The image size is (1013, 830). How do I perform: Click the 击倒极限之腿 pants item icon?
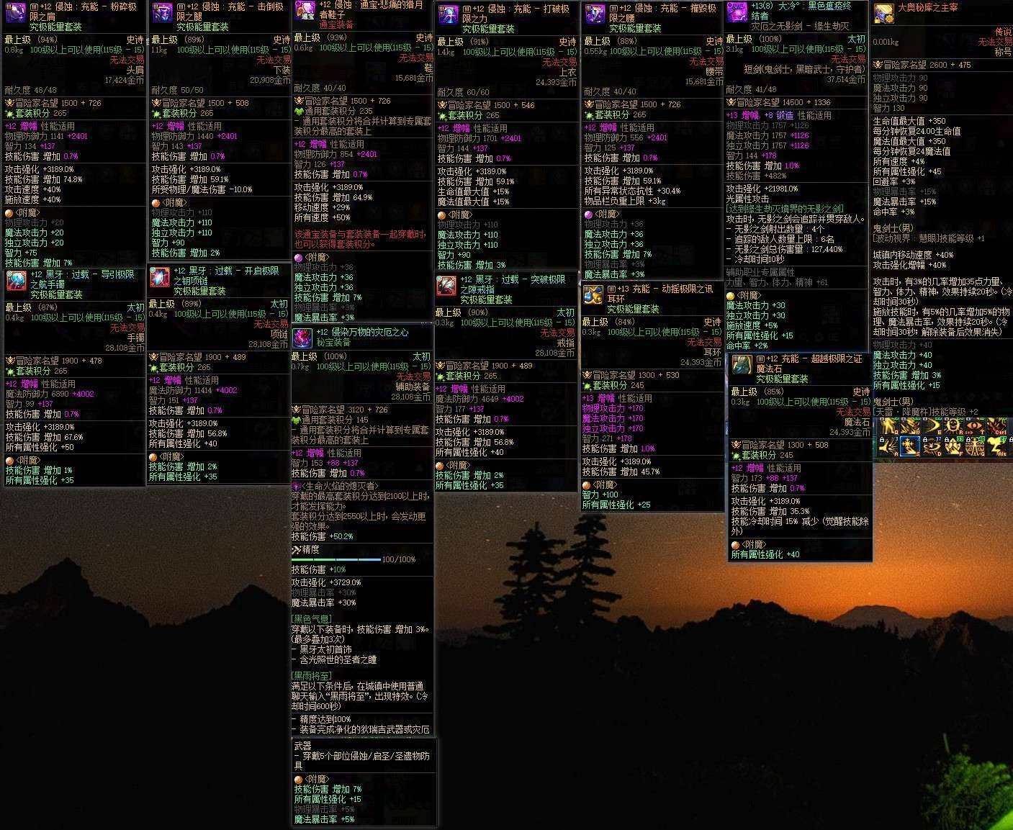point(163,14)
